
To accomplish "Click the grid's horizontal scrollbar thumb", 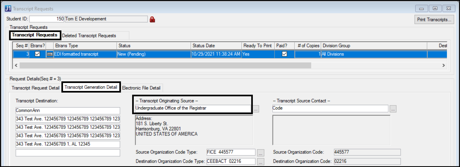I will click(x=165, y=65).
